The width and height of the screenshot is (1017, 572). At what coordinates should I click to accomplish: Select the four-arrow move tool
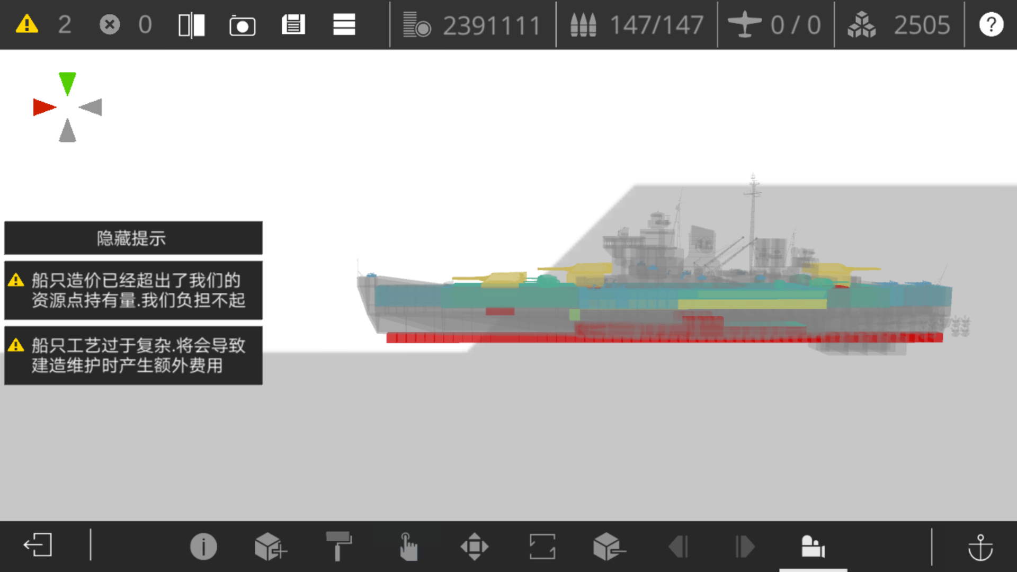475,546
